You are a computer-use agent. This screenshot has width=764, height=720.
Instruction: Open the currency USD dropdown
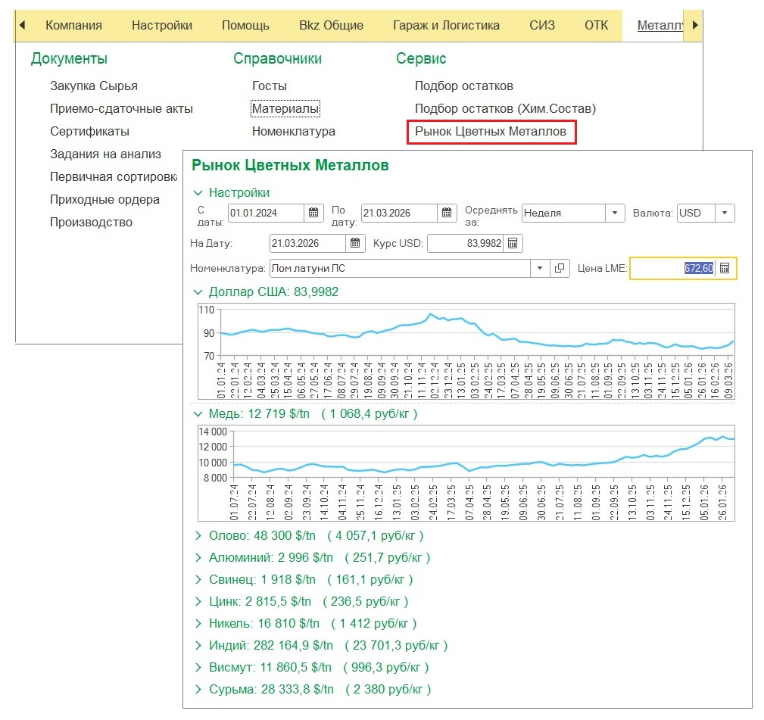point(725,214)
